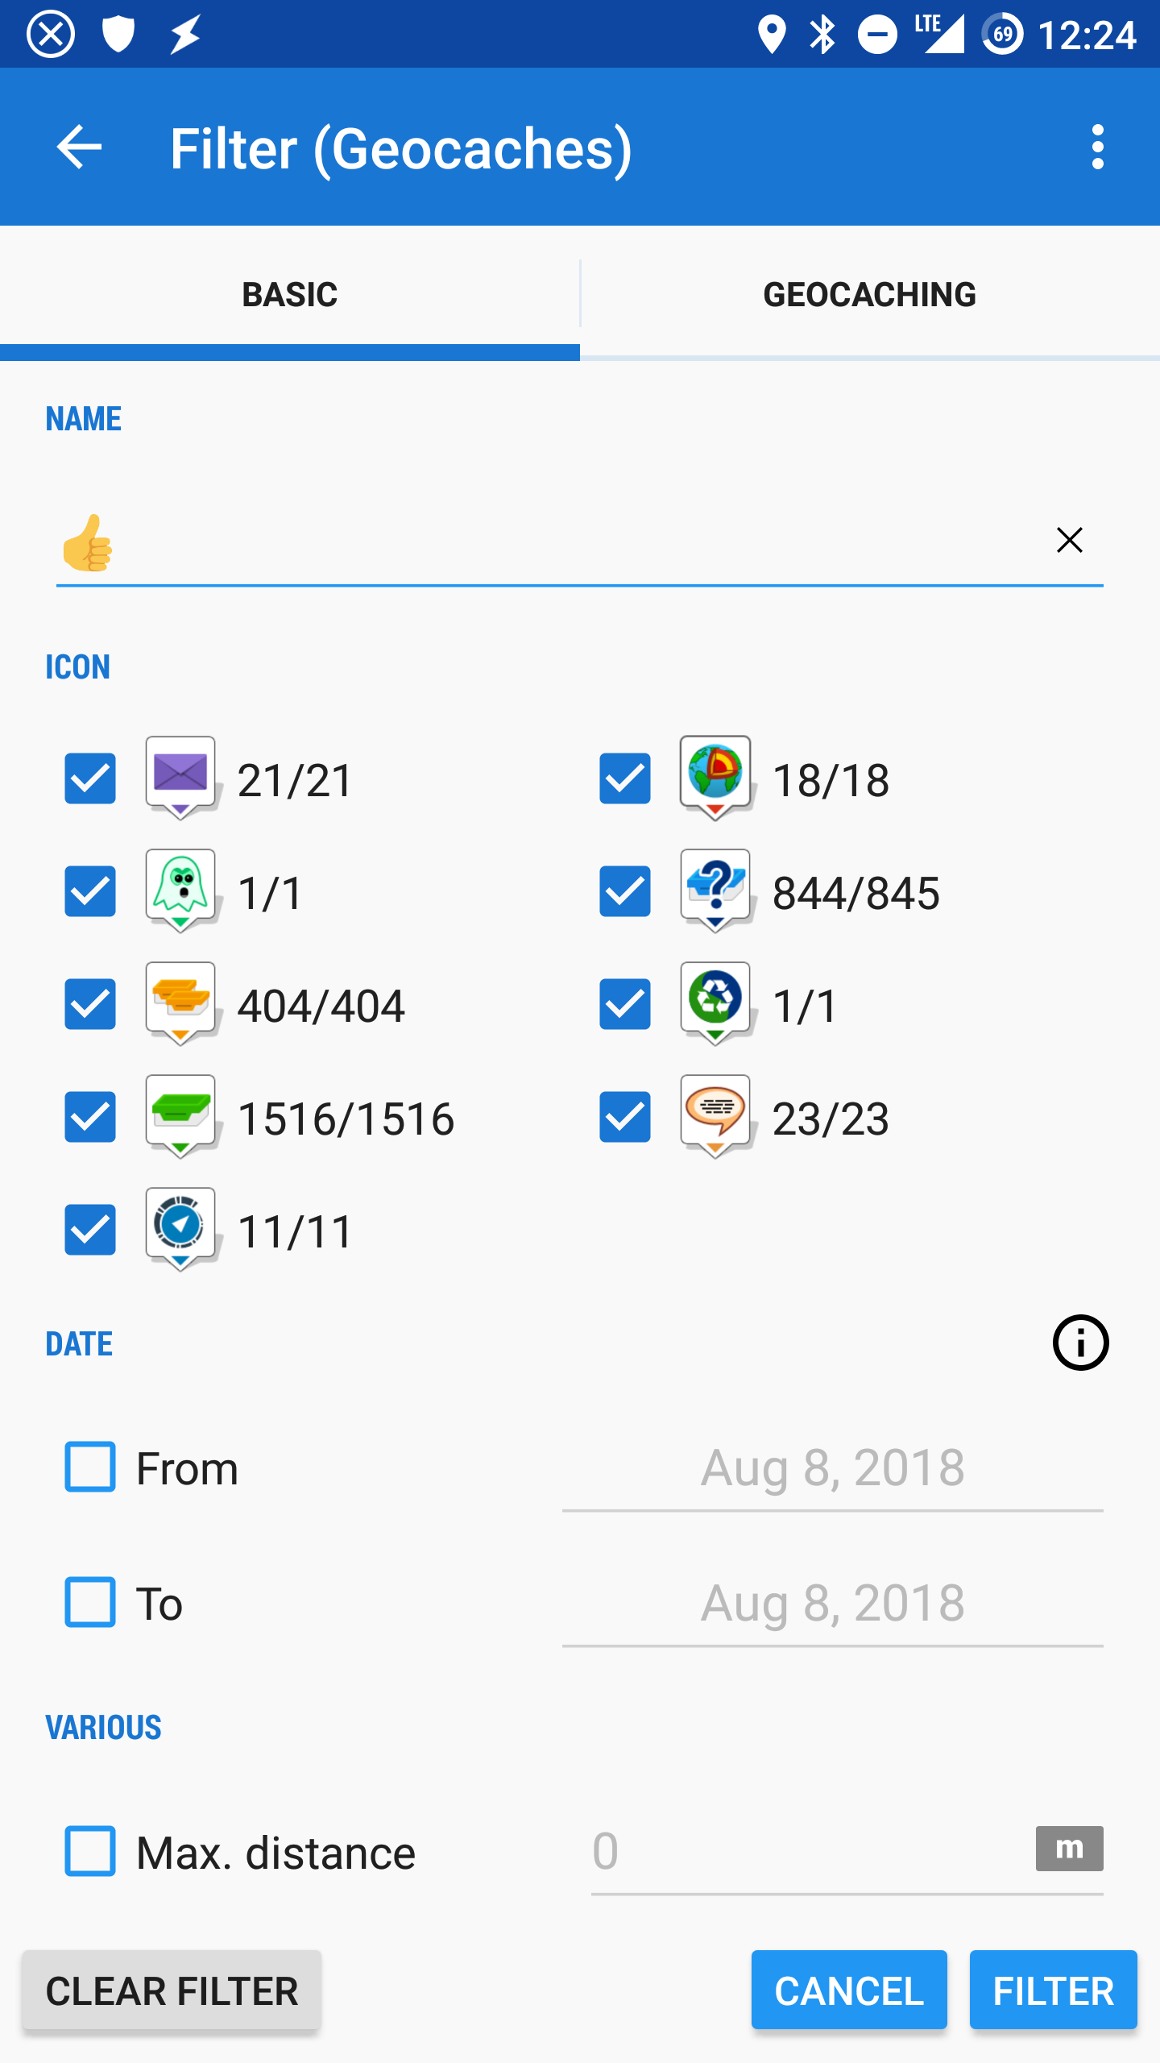This screenshot has height=2063, width=1160.
Task: Enable the From date checkbox
Action: [90, 1467]
